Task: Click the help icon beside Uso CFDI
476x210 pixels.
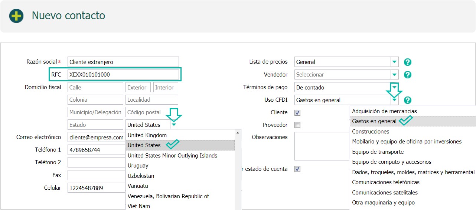Action: [x=408, y=100]
